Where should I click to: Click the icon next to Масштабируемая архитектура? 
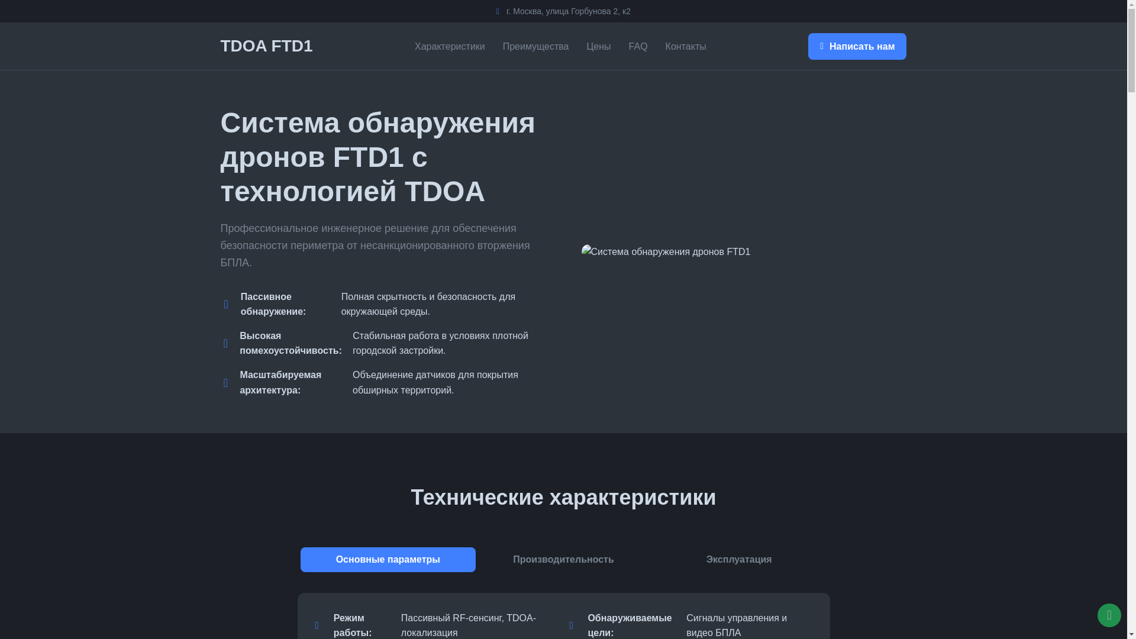coord(225,383)
